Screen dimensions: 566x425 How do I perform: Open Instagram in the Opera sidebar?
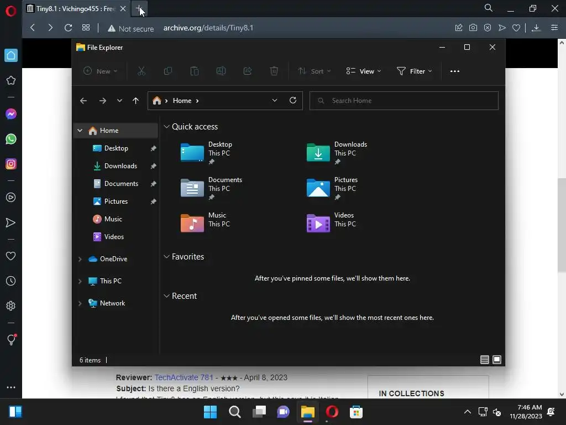pos(11,164)
